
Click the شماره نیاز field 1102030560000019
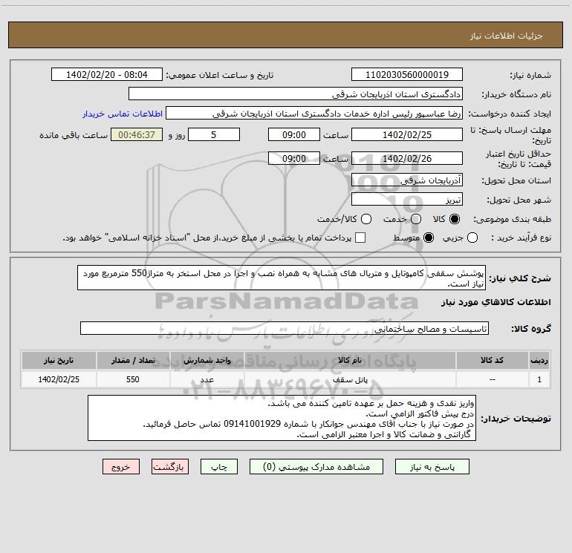coord(407,74)
